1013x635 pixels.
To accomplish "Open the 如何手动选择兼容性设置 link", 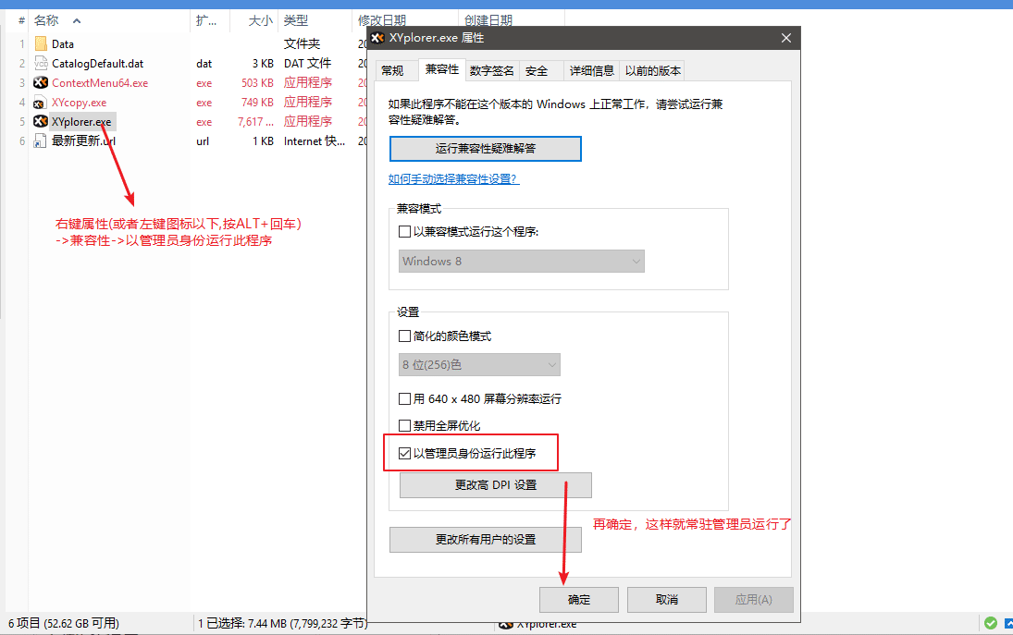I will (x=453, y=178).
